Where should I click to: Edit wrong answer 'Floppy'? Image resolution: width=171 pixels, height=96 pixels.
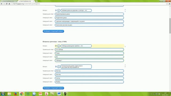coord(89,53)
